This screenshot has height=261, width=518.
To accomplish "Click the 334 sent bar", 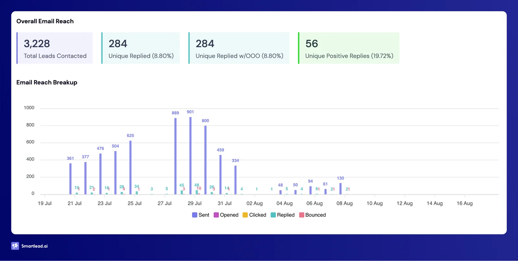I will coord(235,180).
